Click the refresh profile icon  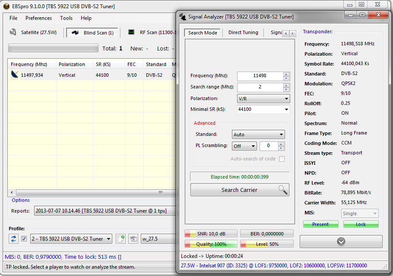[13, 239]
